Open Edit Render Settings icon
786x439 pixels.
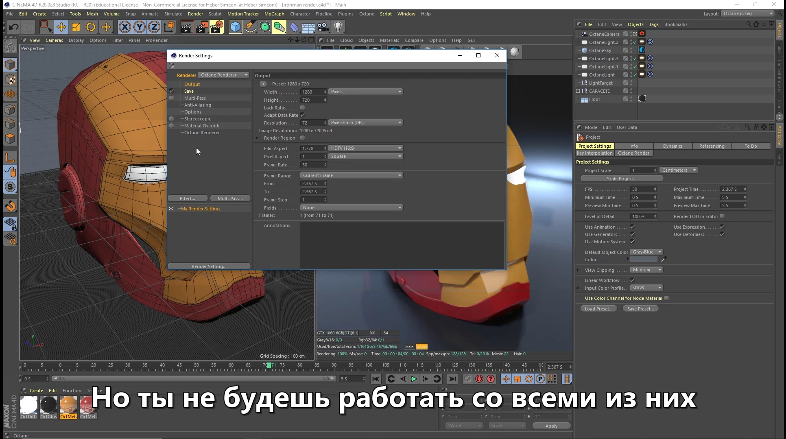[216, 27]
